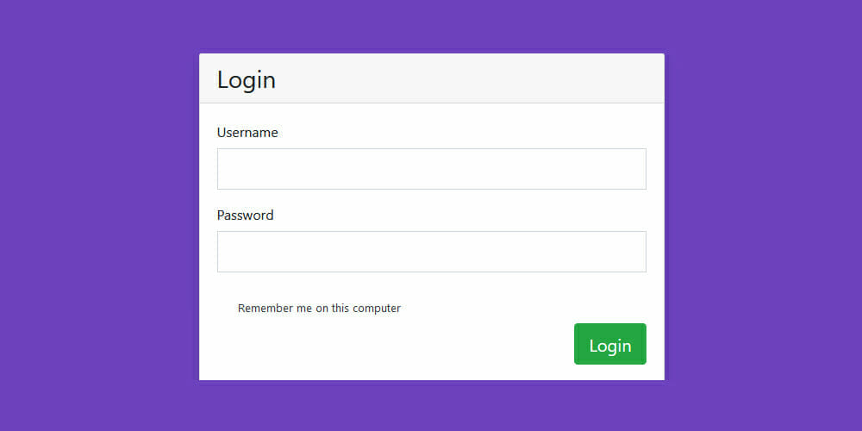Screen dimensions: 862x431
Task: Click right end of the Username box
Action: click(638, 169)
